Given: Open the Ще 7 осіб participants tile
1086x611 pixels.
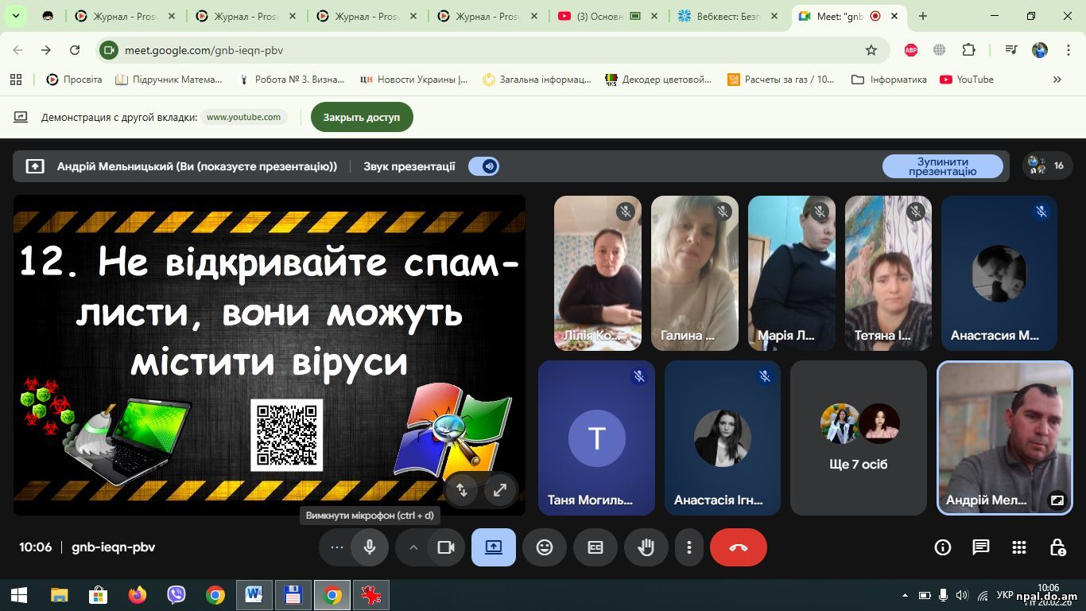Looking at the screenshot, I should click(858, 438).
